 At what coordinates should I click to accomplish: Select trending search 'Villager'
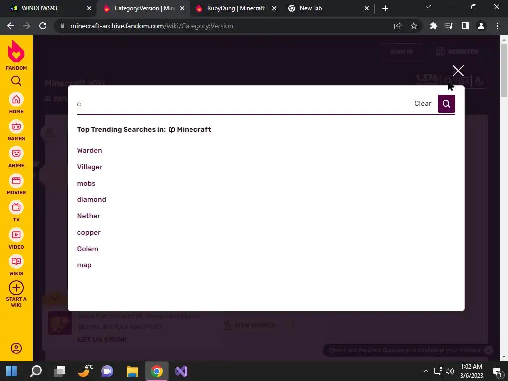click(90, 167)
